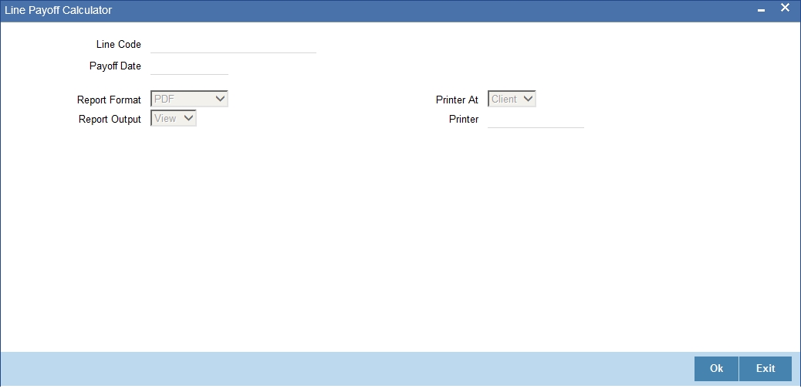Click the Payoff Date label
801x392 pixels.
point(116,66)
